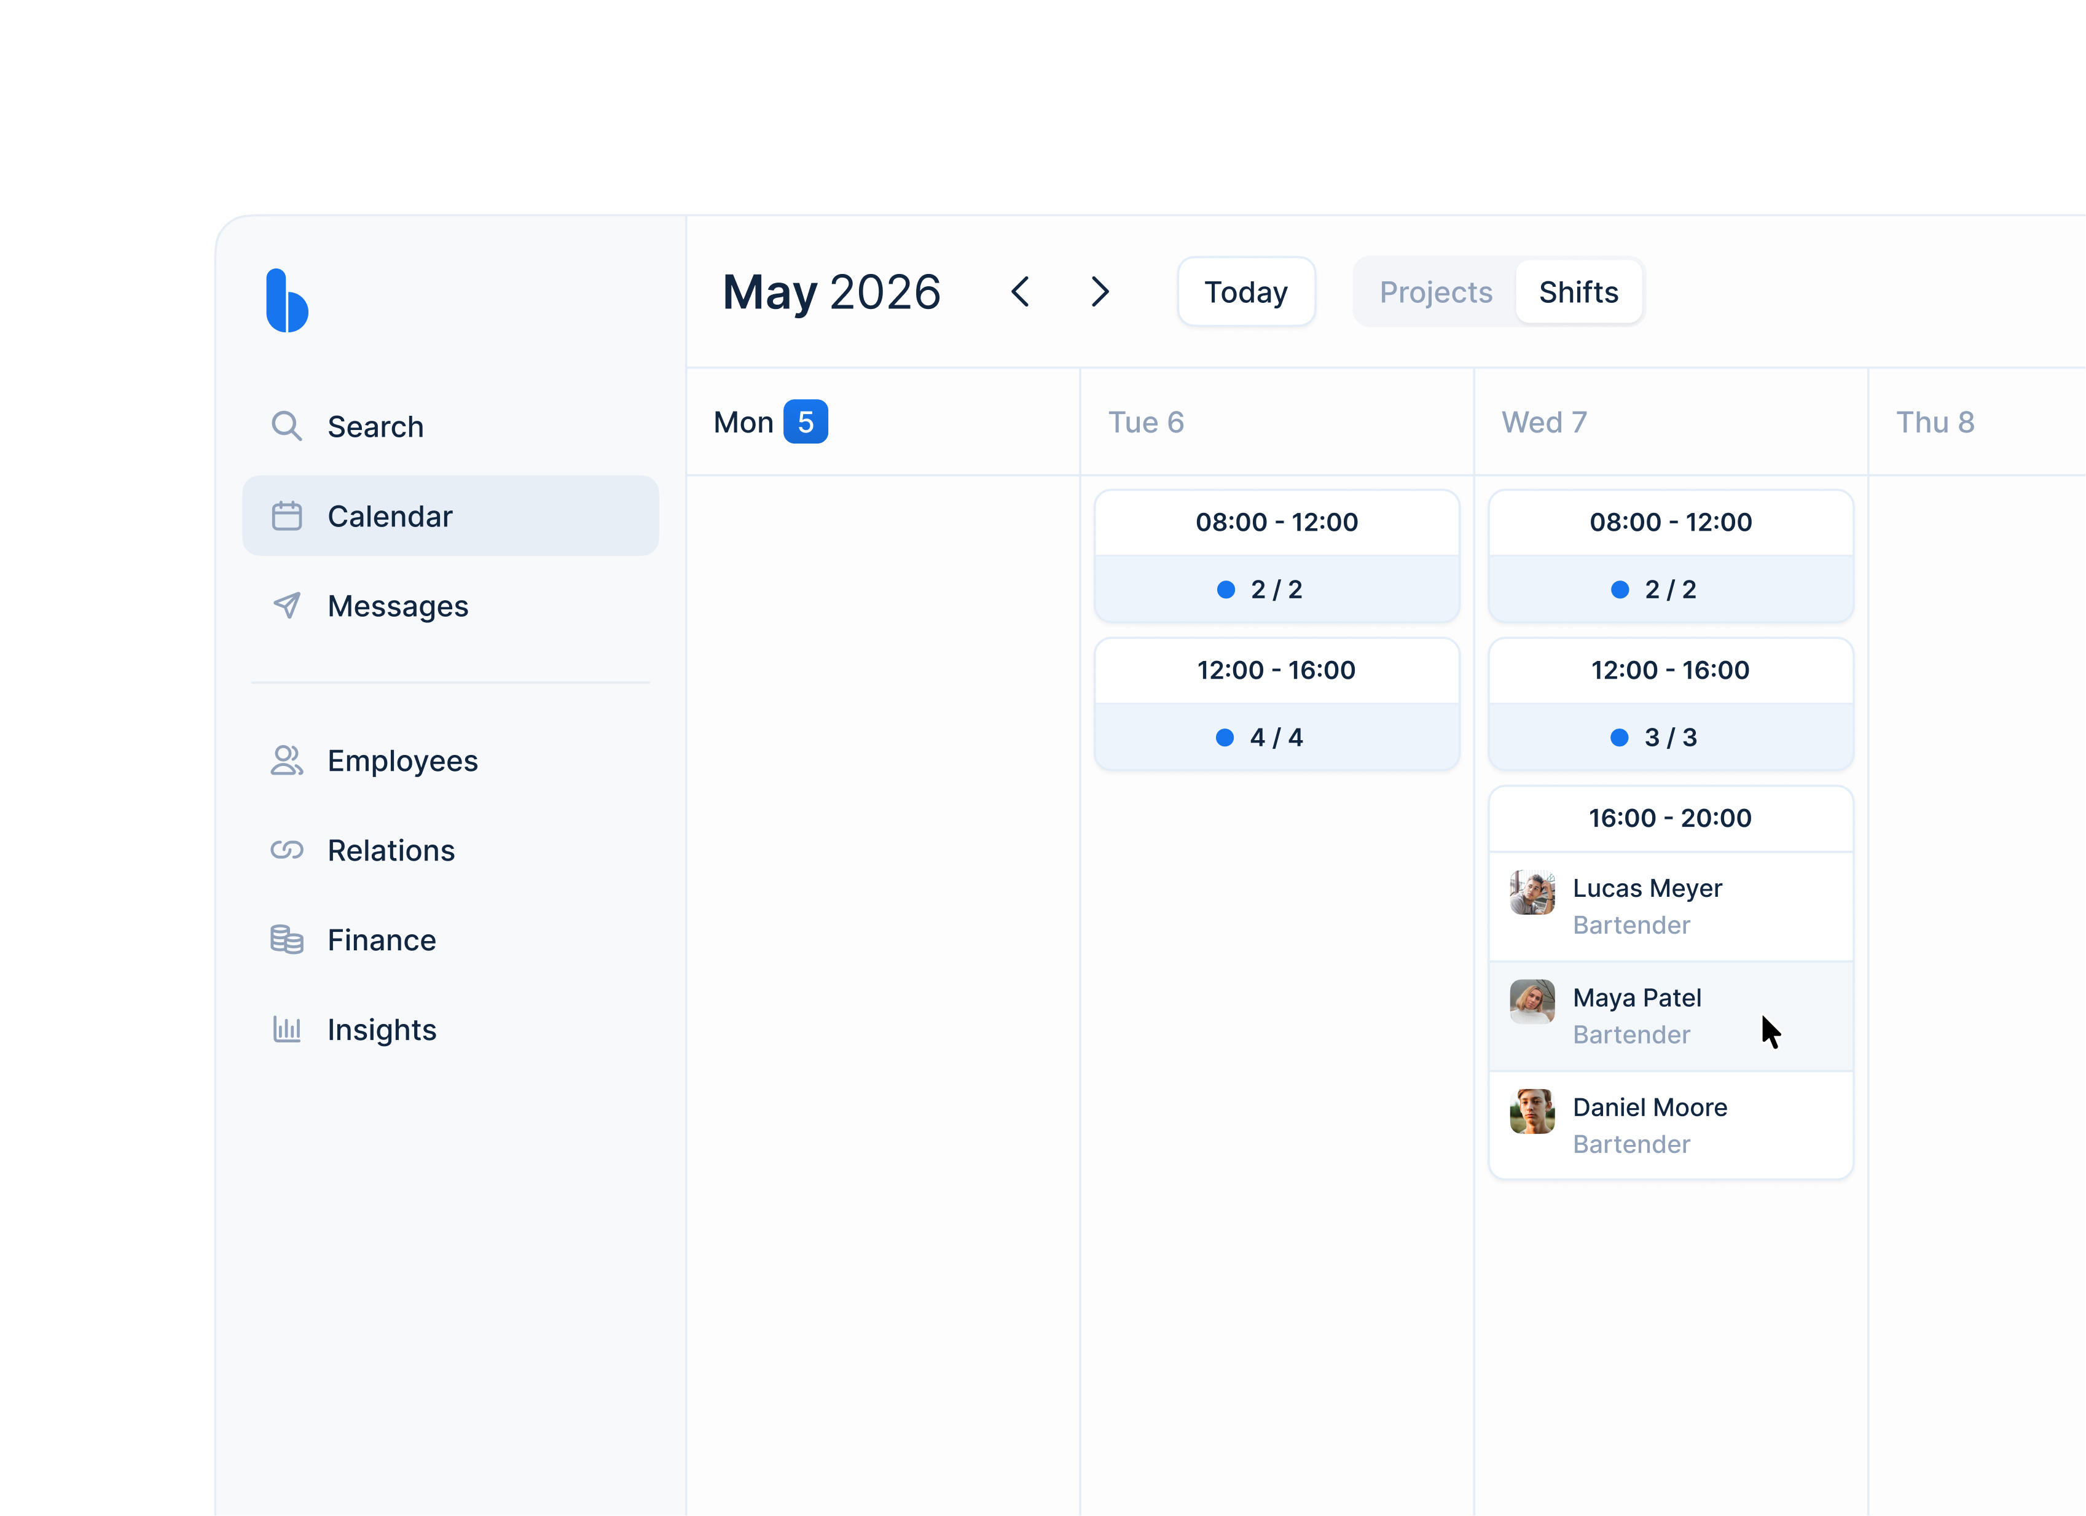Click the blue app logo icon

pyautogui.click(x=286, y=300)
